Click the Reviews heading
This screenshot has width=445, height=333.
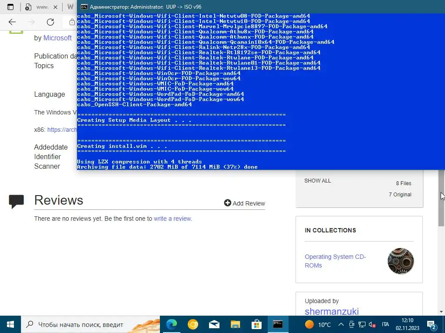click(x=59, y=200)
